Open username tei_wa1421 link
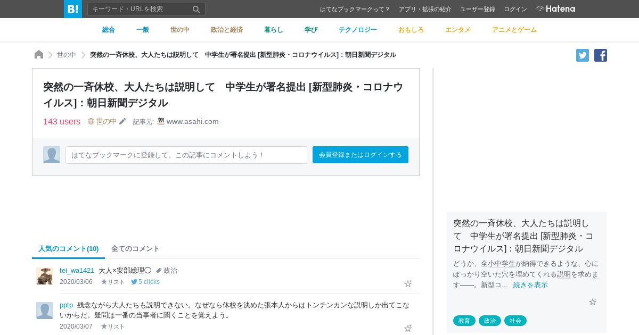The height and width of the screenshot is (335, 639). click(77, 270)
